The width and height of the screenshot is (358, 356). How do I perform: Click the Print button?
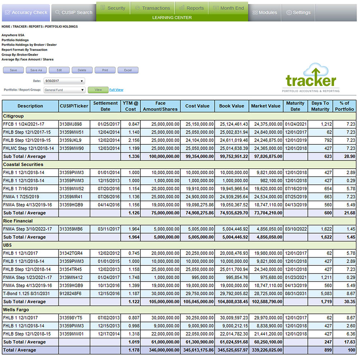[105, 70]
